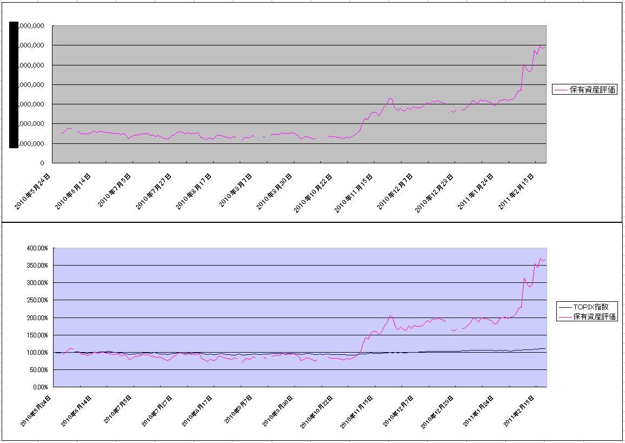Select 保有資産評価 legend entry in bottom chart
This screenshot has width=625, height=443.
[594, 317]
